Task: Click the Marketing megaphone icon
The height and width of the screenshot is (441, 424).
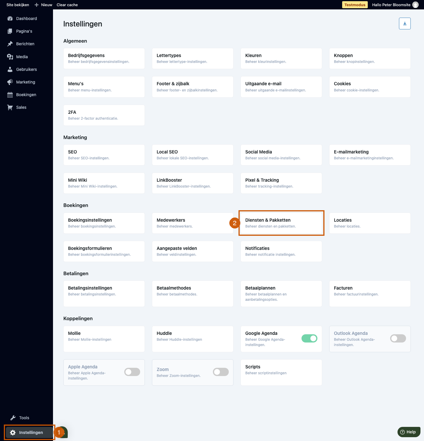Action: coord(10,82)
